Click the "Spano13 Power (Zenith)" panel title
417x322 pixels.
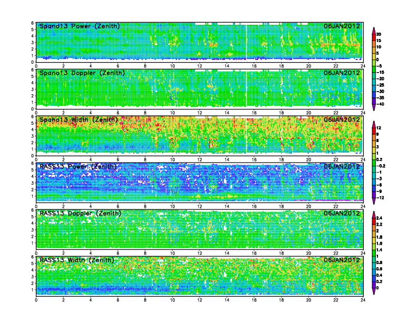tap(80, 26)
